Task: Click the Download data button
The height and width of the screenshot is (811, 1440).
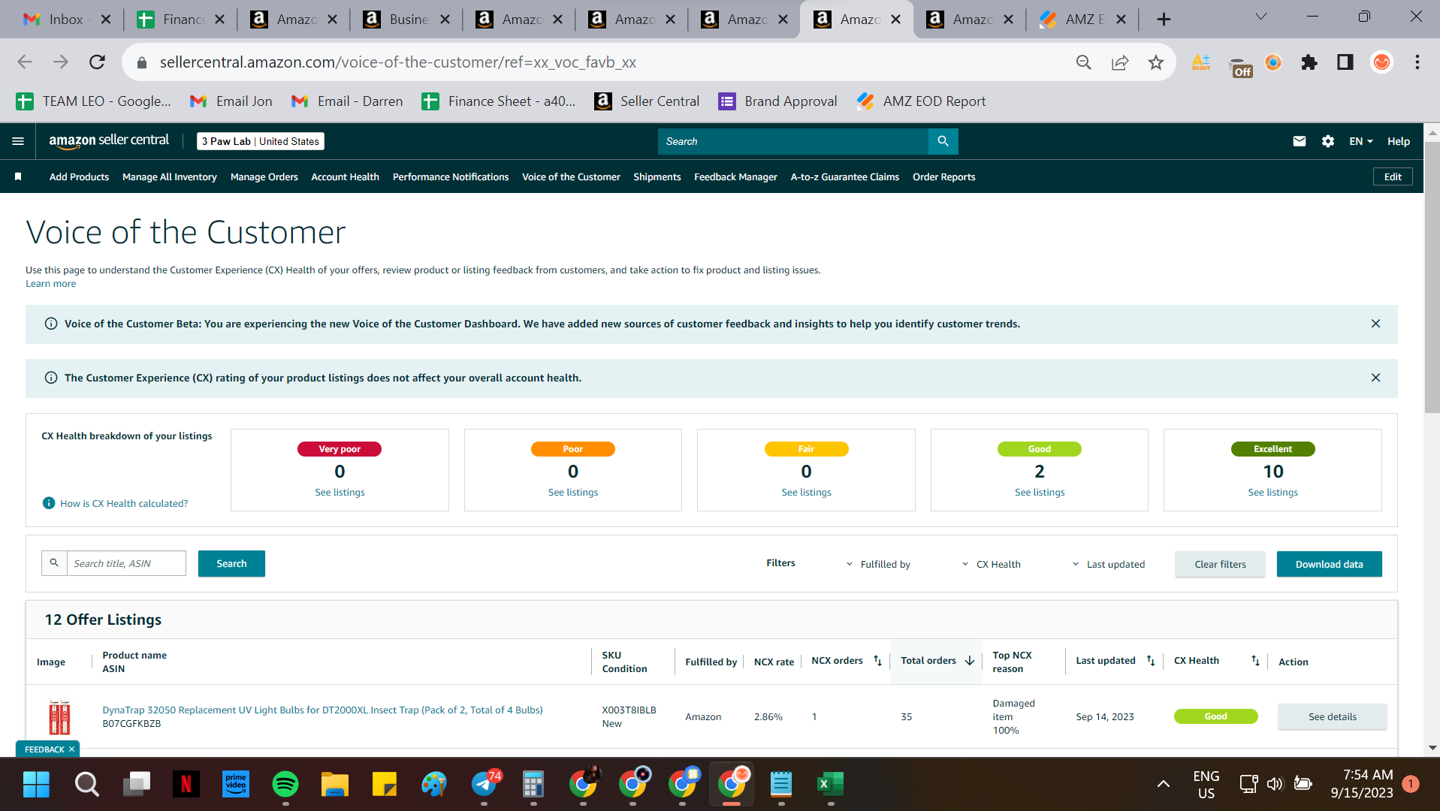Action: click(x=1329, y=564)
